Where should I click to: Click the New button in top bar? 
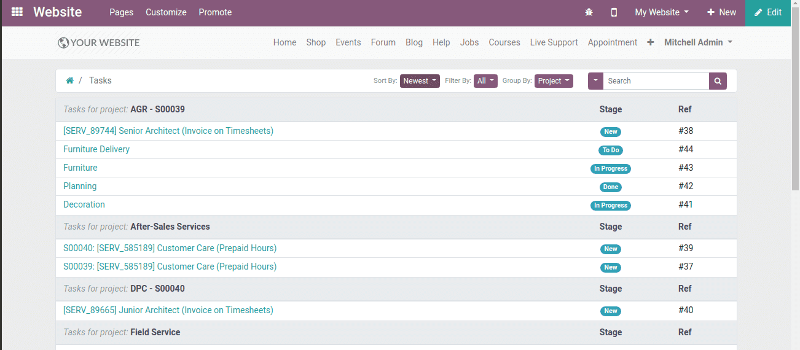pos(721,12)
